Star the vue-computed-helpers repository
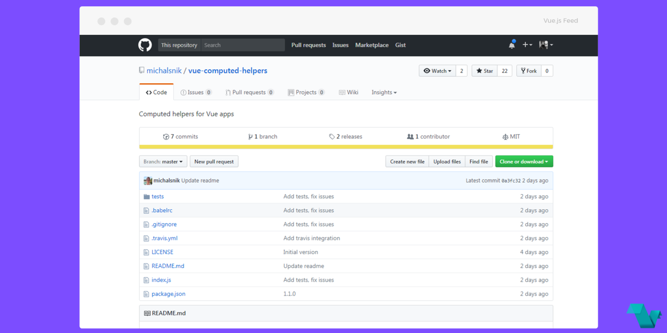Viewport: 667px width, 333px height. (x=485, y=71)
